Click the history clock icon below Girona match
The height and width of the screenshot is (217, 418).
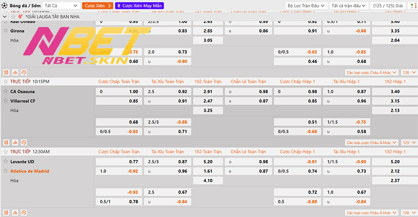coord(23,72)
